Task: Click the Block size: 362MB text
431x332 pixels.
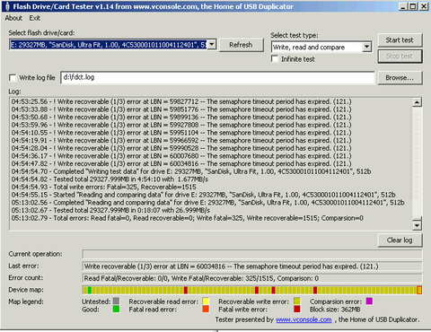Action: coord(335,310)
